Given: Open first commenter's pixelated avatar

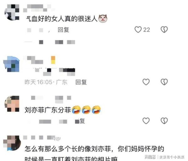Looking at the screenshot, I should (x=12, y=12).
